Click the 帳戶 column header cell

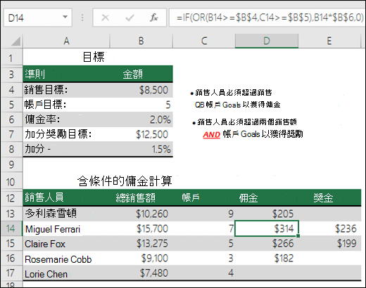[204, 197]
